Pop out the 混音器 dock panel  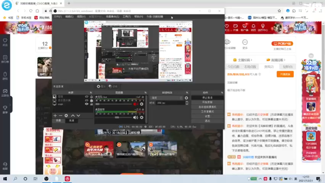pos(145,93)
